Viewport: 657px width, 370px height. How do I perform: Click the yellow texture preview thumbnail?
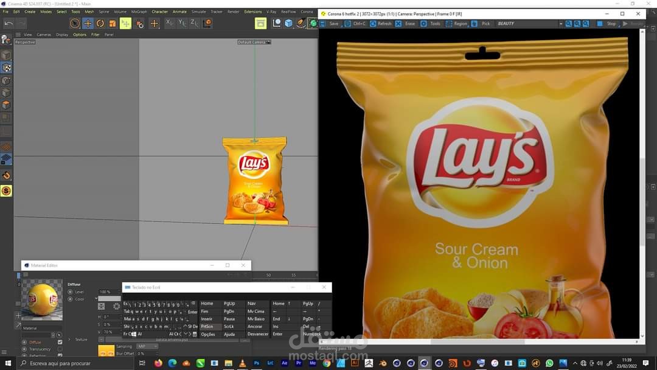[x=106, y=351]
